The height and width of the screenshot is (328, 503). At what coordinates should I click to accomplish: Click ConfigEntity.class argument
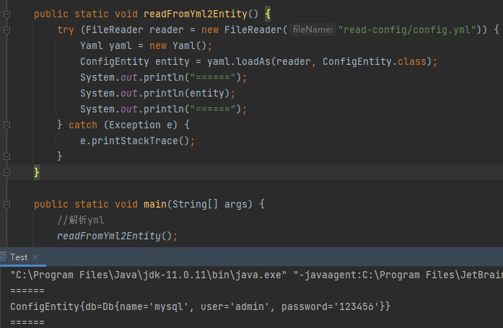(x=375, y=61)
